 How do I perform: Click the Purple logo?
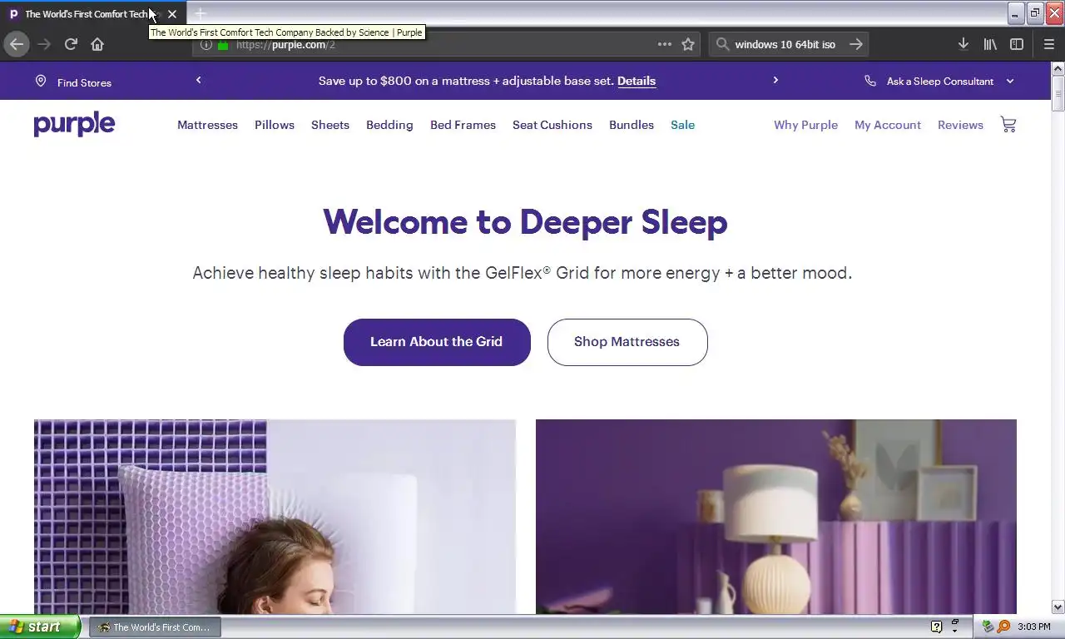pos(74,124)
